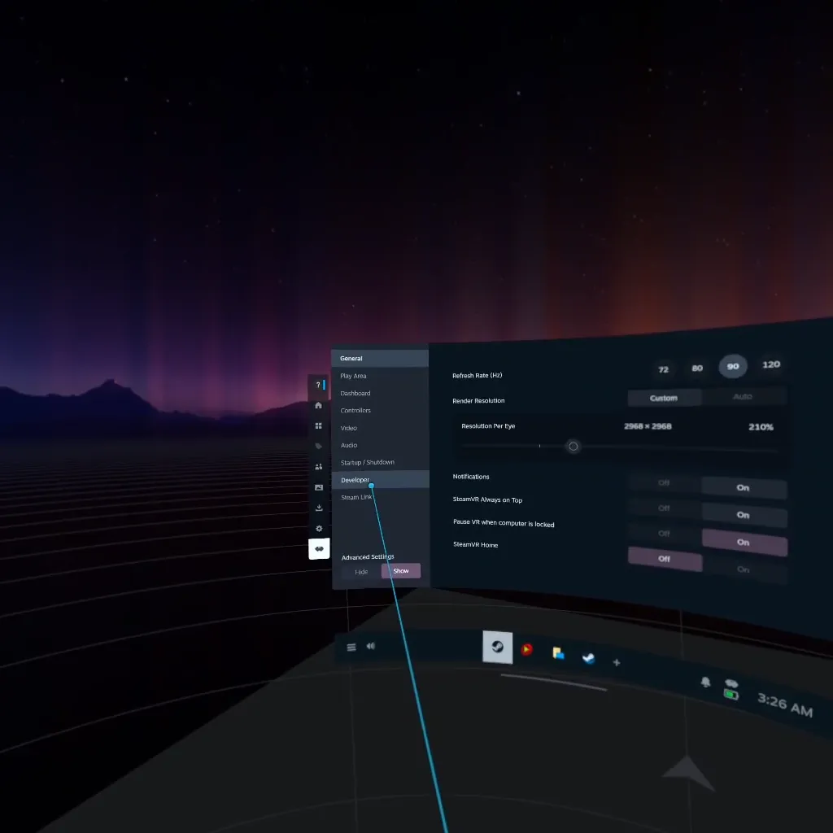This screenshot has width=833, height=833.
Task: Open the Library grid icon in sidebar
Action: point(318,425)
